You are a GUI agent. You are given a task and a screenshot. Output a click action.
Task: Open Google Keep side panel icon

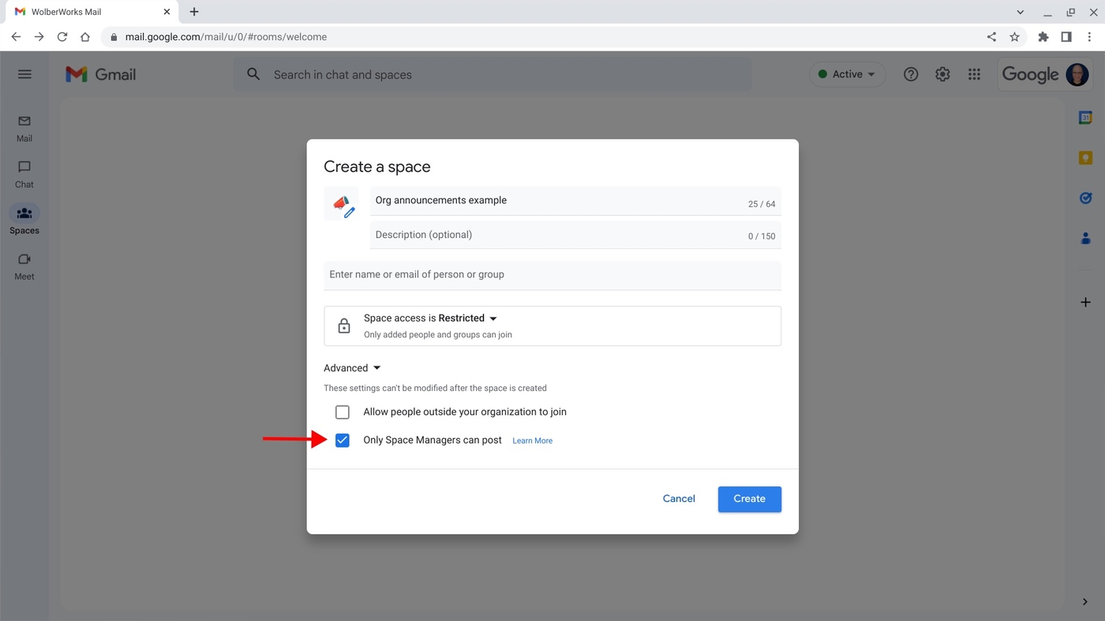click(x=1085, y=158)
